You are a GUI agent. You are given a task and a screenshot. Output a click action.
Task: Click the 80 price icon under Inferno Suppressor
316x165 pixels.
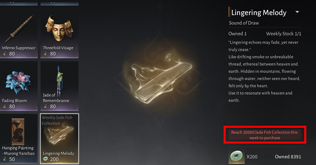4,54
